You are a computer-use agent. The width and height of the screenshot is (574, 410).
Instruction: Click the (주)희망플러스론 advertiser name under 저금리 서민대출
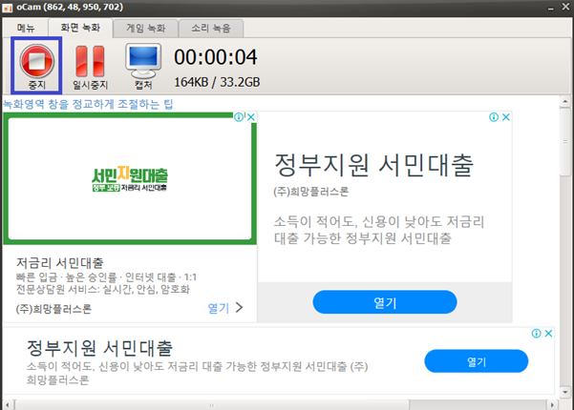(x=53, y=309)
